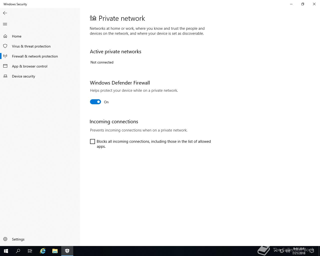
Task: Click the 'Active private networks' heading
Action: click(x=115, y=51)
